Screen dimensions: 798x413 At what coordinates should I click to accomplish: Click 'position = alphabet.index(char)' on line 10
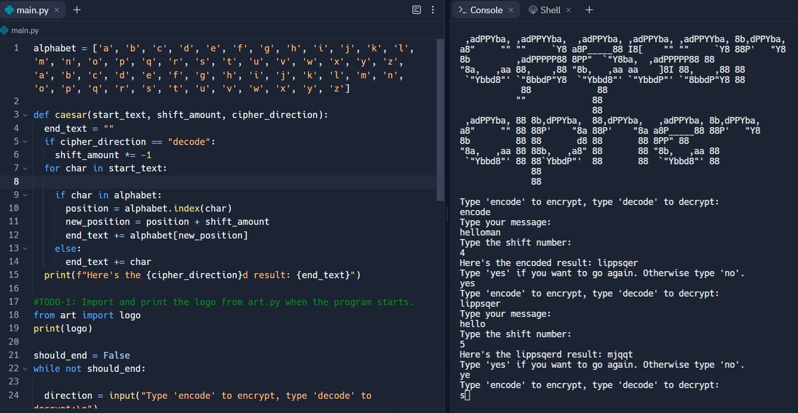148,208
